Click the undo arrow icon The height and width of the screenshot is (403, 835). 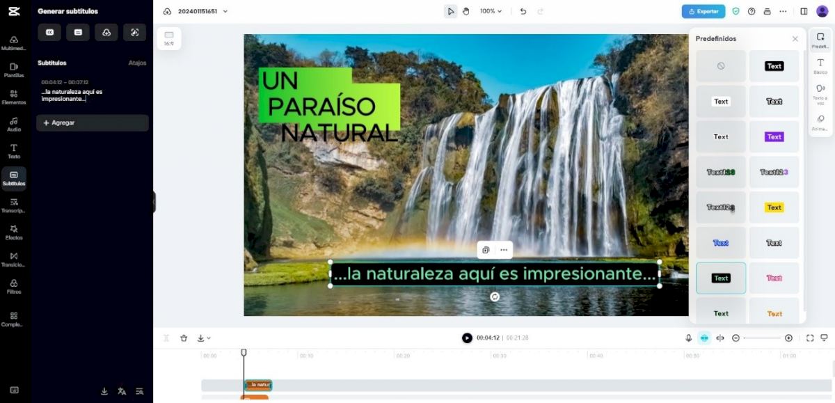(x=523, y=11)
